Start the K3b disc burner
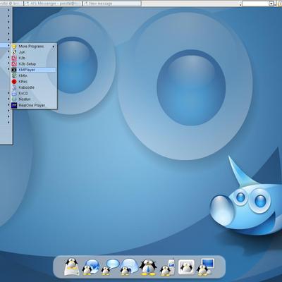The image size is (282, 282). 34,58
